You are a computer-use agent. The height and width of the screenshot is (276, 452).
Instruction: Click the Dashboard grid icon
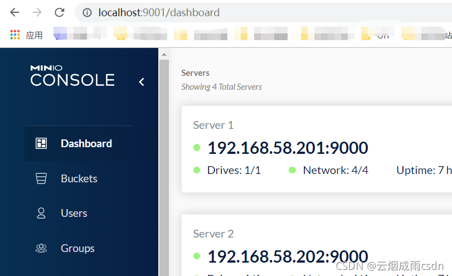(x=41, y=143)
